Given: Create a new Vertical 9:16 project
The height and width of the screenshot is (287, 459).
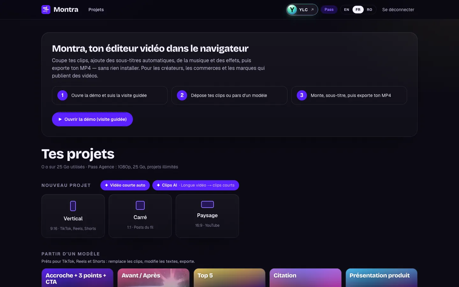Looking at the screenshot, I should pos(73,216).
